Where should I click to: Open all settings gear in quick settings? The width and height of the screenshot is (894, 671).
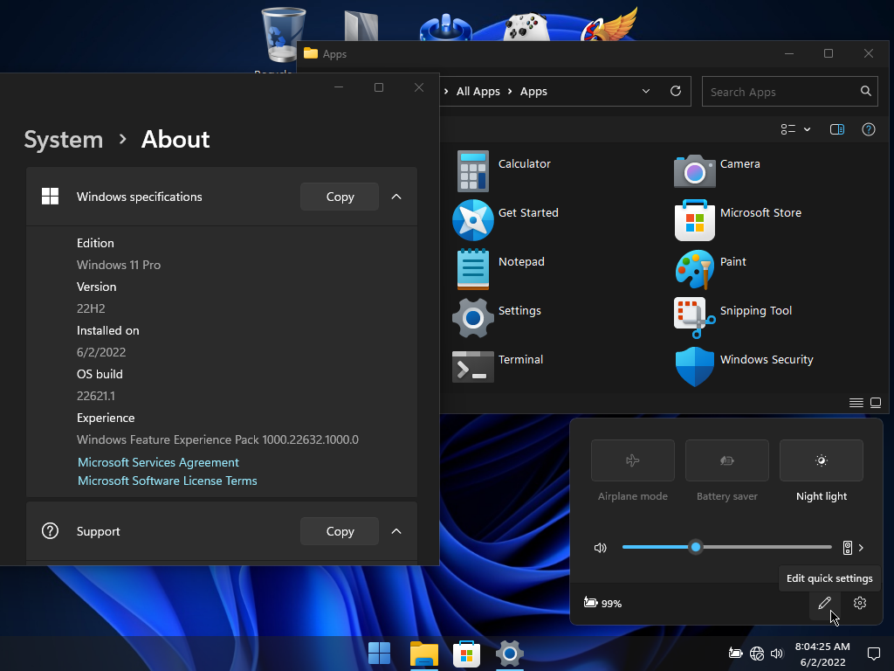(x=860, y=603)
